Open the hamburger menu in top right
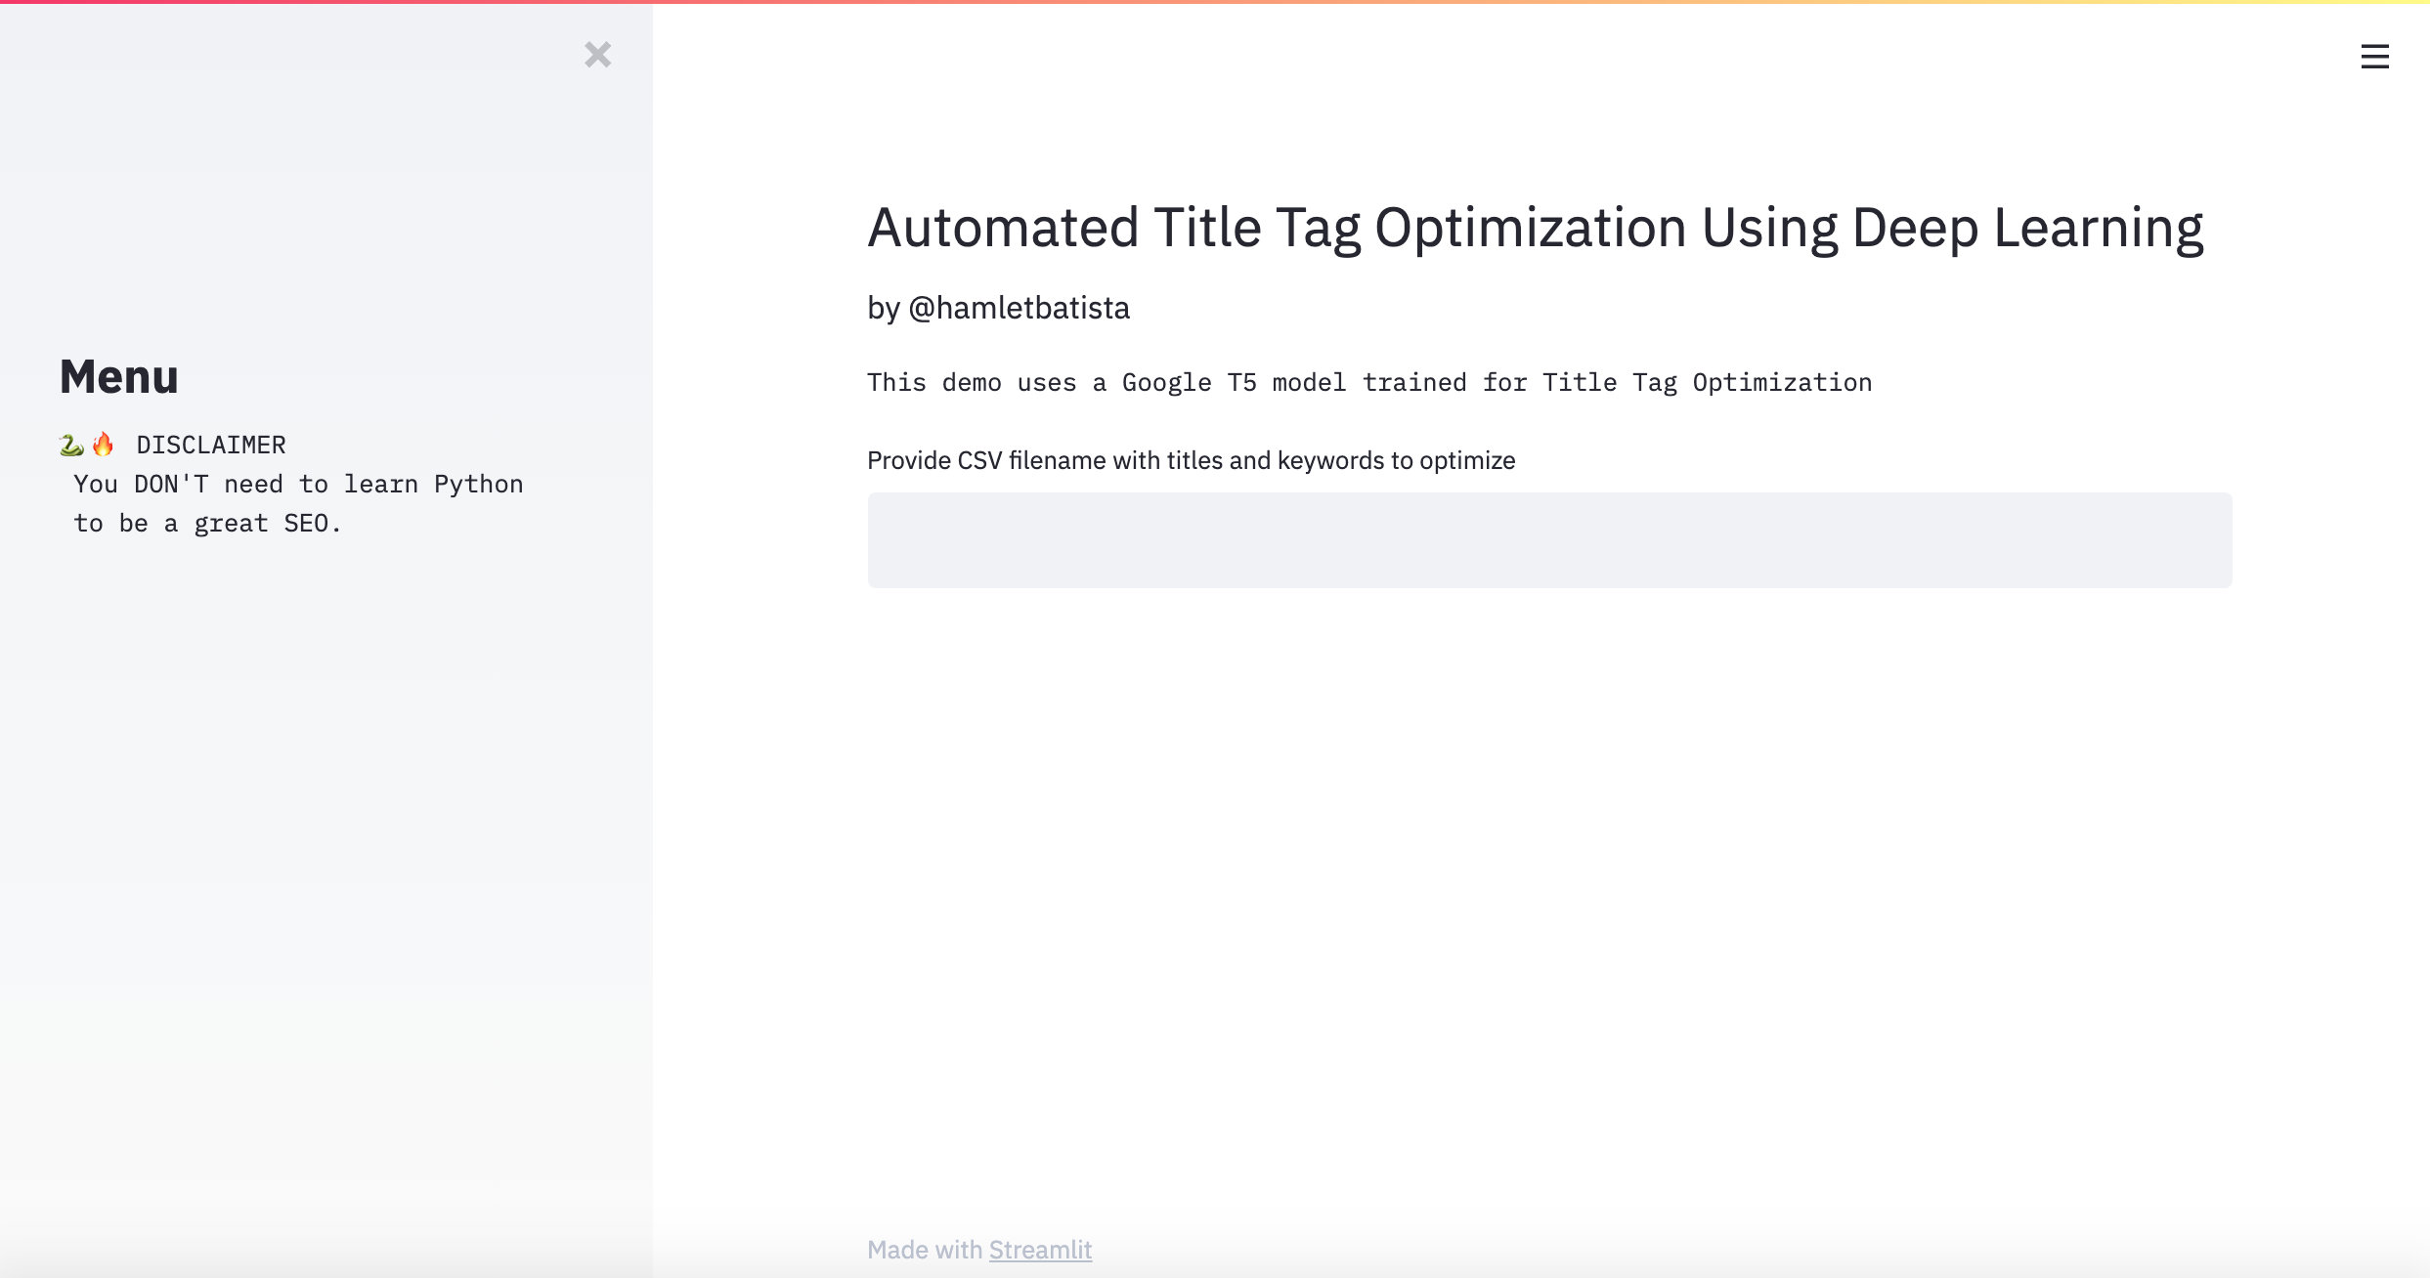Screen dimensions: 2430x1278 tap(2374, 57)
